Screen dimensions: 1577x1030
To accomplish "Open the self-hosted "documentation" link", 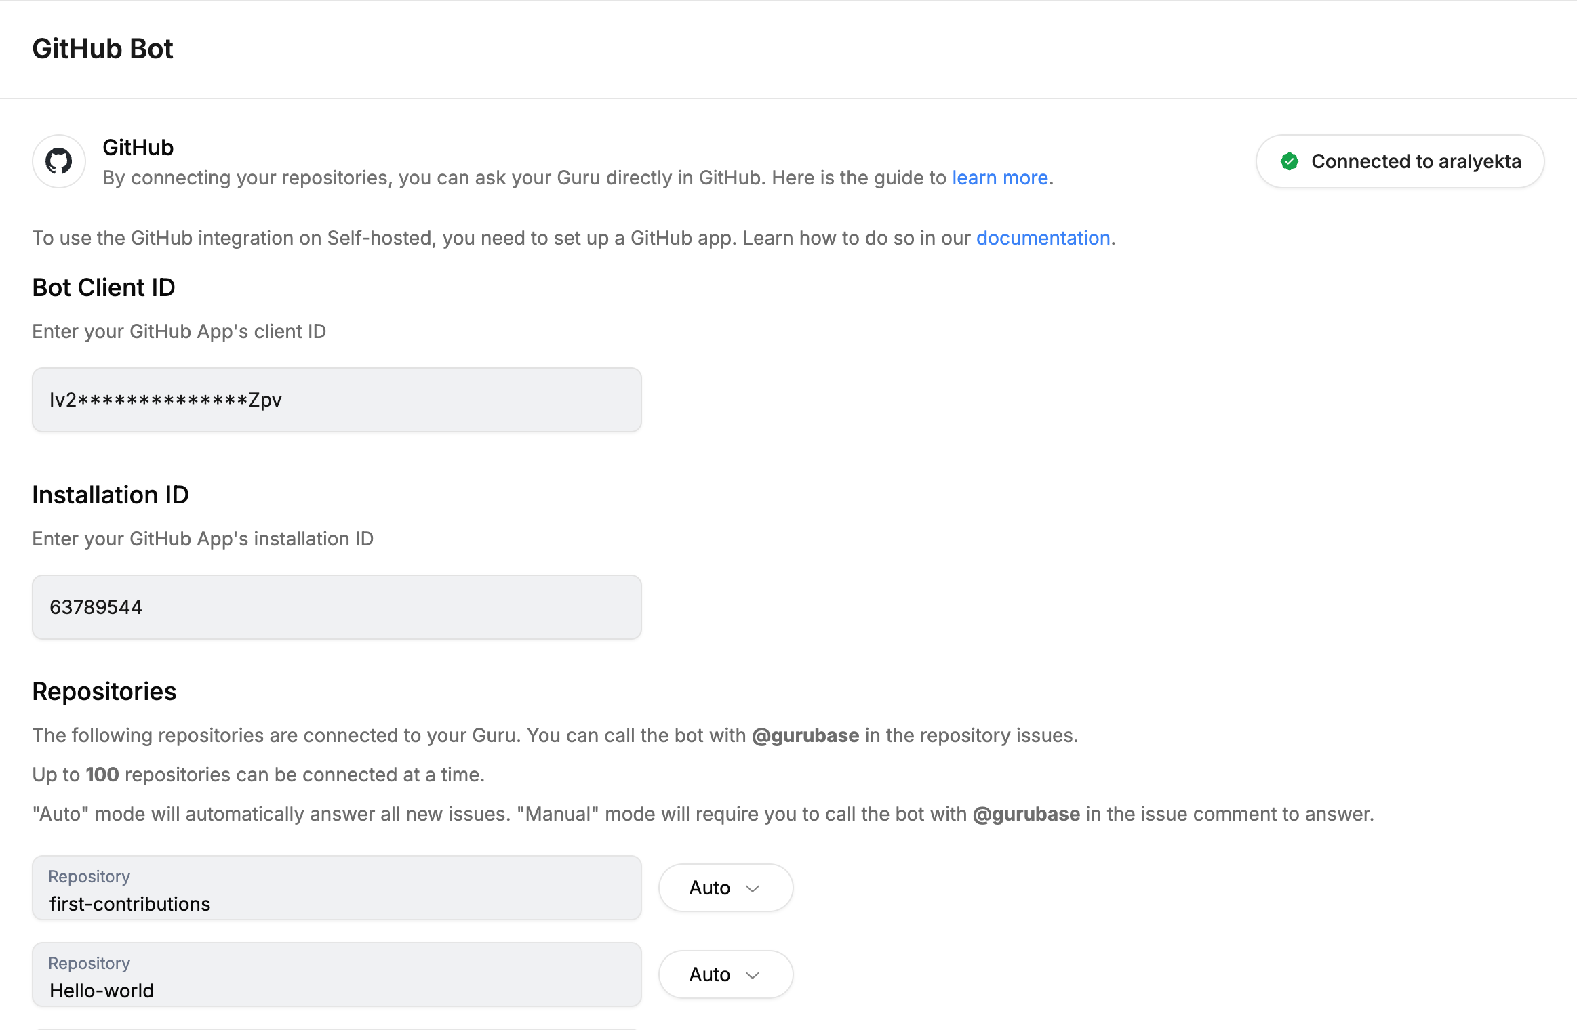I will pos(1043,238).
